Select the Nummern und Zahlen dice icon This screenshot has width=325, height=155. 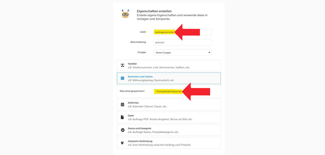(122, 78)
